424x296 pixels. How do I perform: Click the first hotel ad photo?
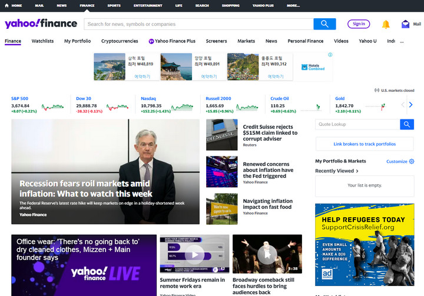110,66
